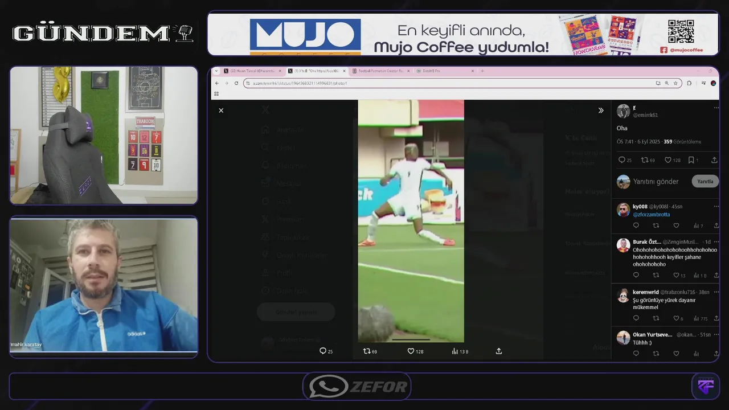Open more options for keremwrld's comment
The image size is (729, 410).
click(x=716, y=292)
